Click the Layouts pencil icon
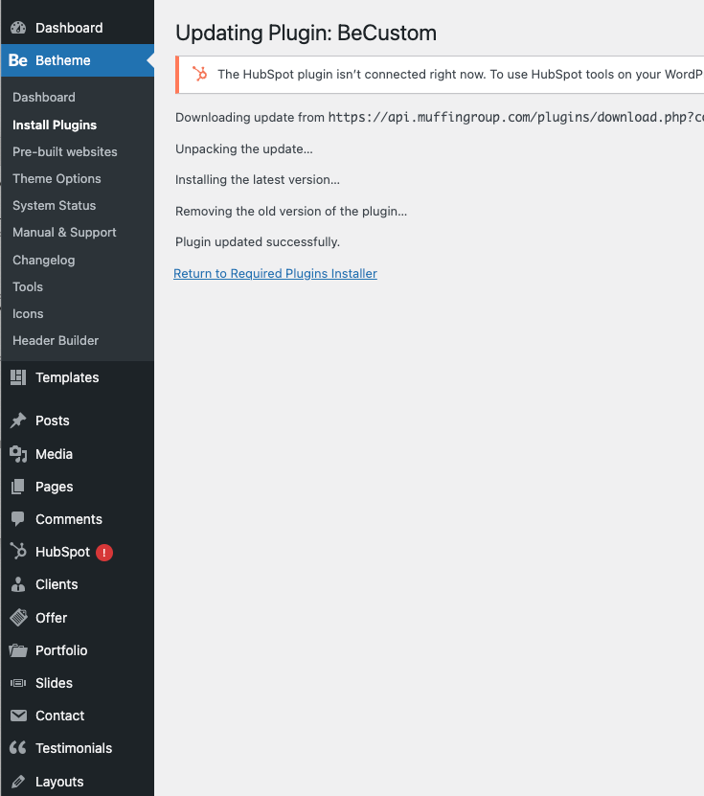Screen dimensions: 704x796 (18, 782)
